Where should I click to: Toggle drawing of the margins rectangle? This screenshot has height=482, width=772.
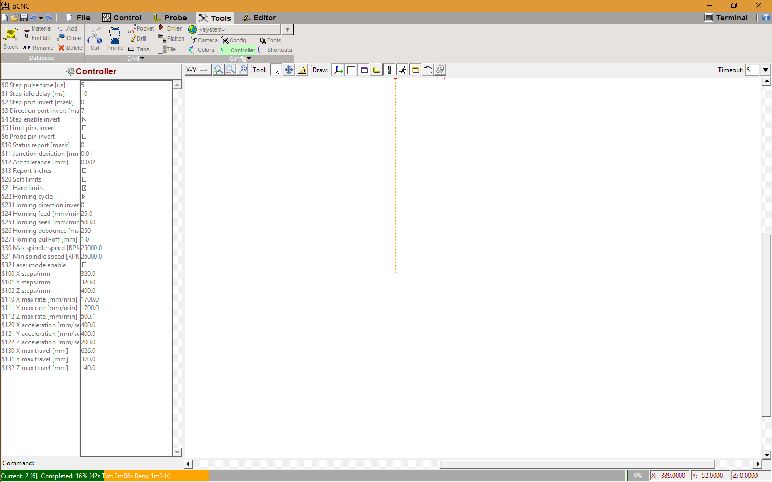point(364,70)
